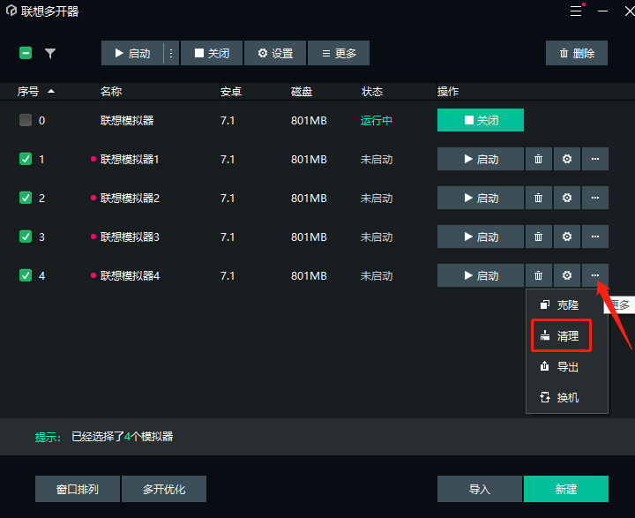Delete 联想模拟器3 via trash icon
The height and width of the screenshot is (518, 635).
(x=538, y=236)
